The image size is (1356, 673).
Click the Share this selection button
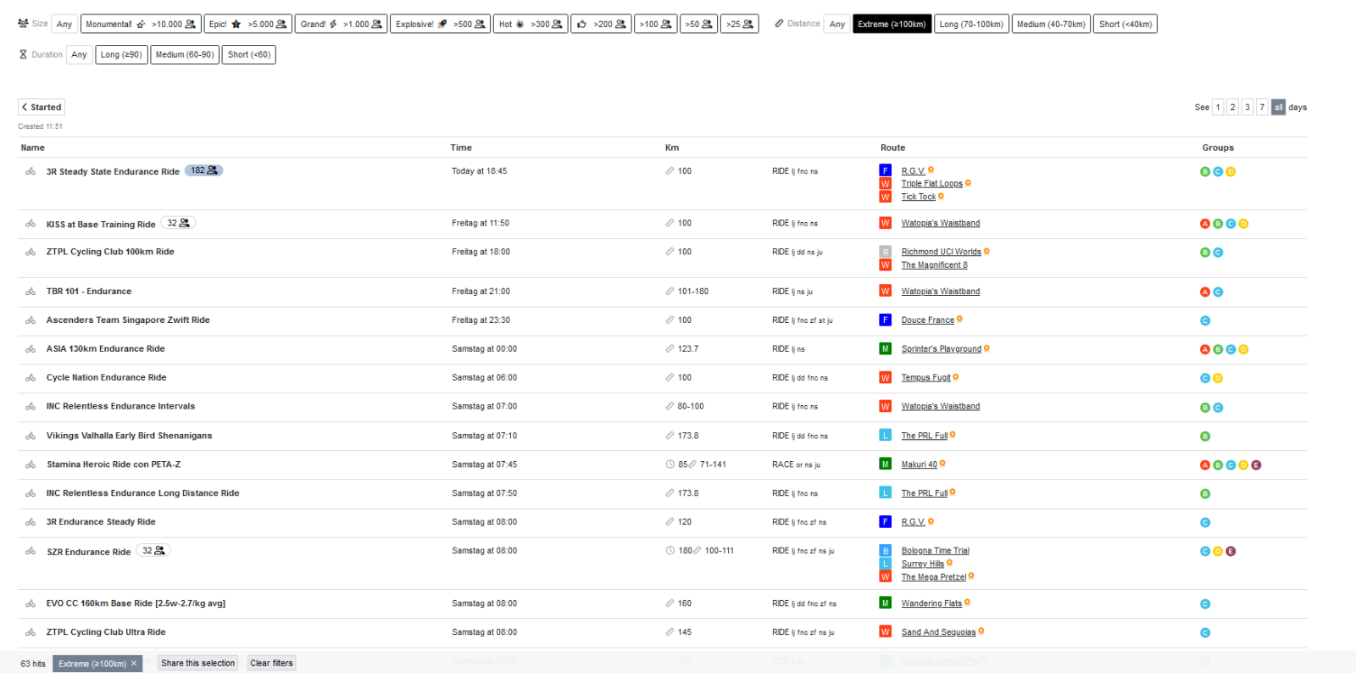(197, 664)
